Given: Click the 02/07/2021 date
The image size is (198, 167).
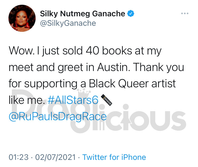Looking at the screenshot, I should pos(55,157).
